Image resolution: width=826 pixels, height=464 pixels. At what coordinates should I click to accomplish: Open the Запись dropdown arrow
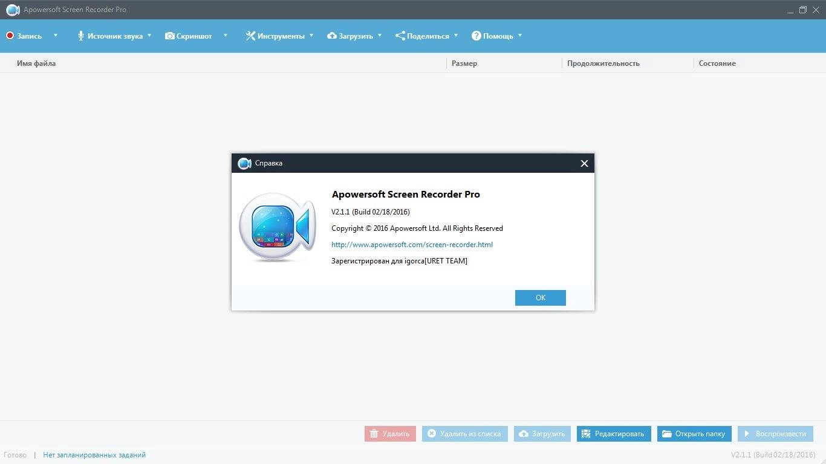(56, 35)
